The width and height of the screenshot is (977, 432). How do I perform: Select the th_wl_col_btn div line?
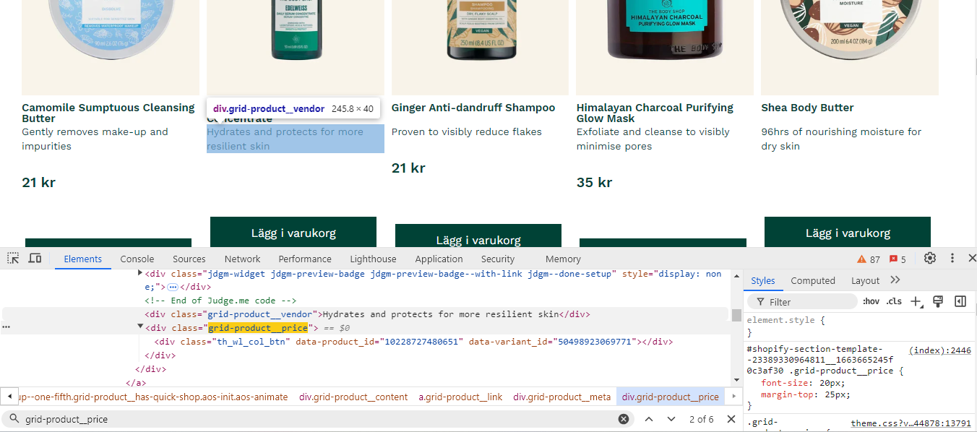413,342
